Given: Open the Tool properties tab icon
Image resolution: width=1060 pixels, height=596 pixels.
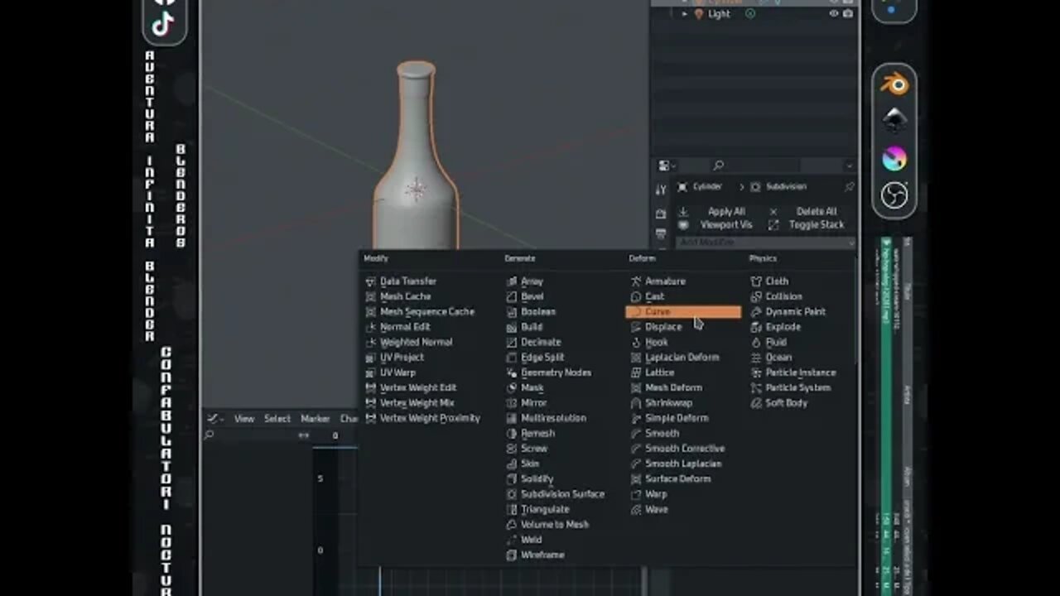Looking at the screenshot, I should click(x=660, y=190).
